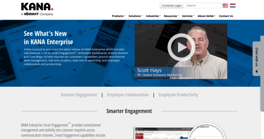Play the Scott Hays video
Screen dimensions: 264x139
tap(181, 47)
